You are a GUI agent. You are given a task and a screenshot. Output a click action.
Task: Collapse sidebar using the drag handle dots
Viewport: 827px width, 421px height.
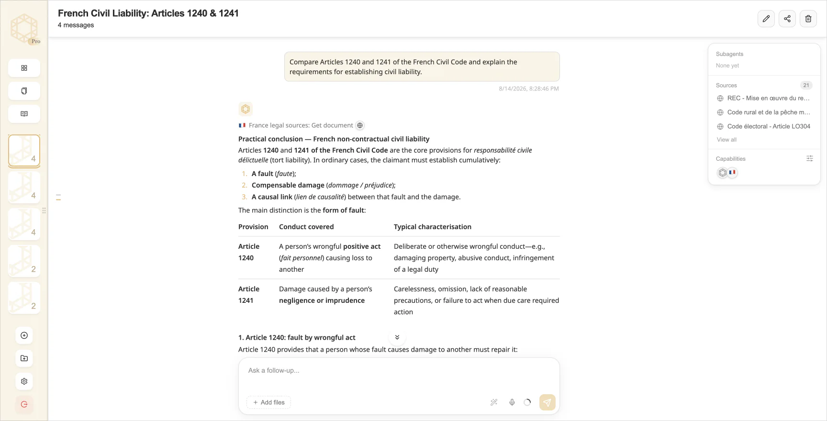(x=44, y=210)
